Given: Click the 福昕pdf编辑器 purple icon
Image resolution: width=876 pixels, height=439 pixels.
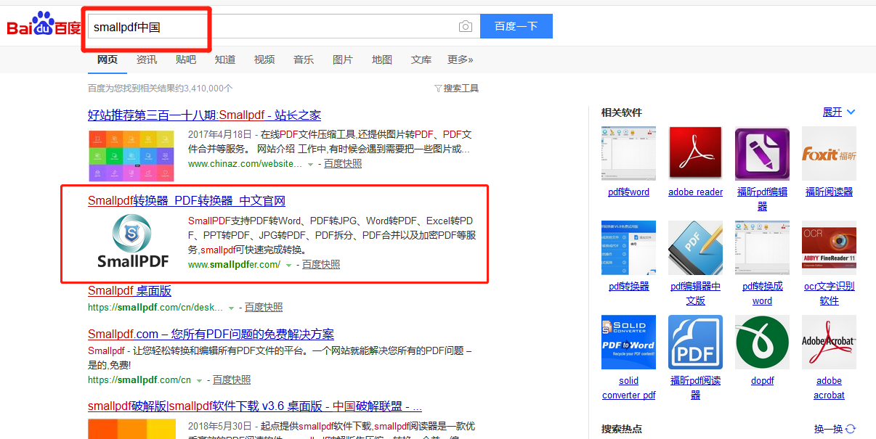Looking at the screenshot, I should tap(762, 153).
